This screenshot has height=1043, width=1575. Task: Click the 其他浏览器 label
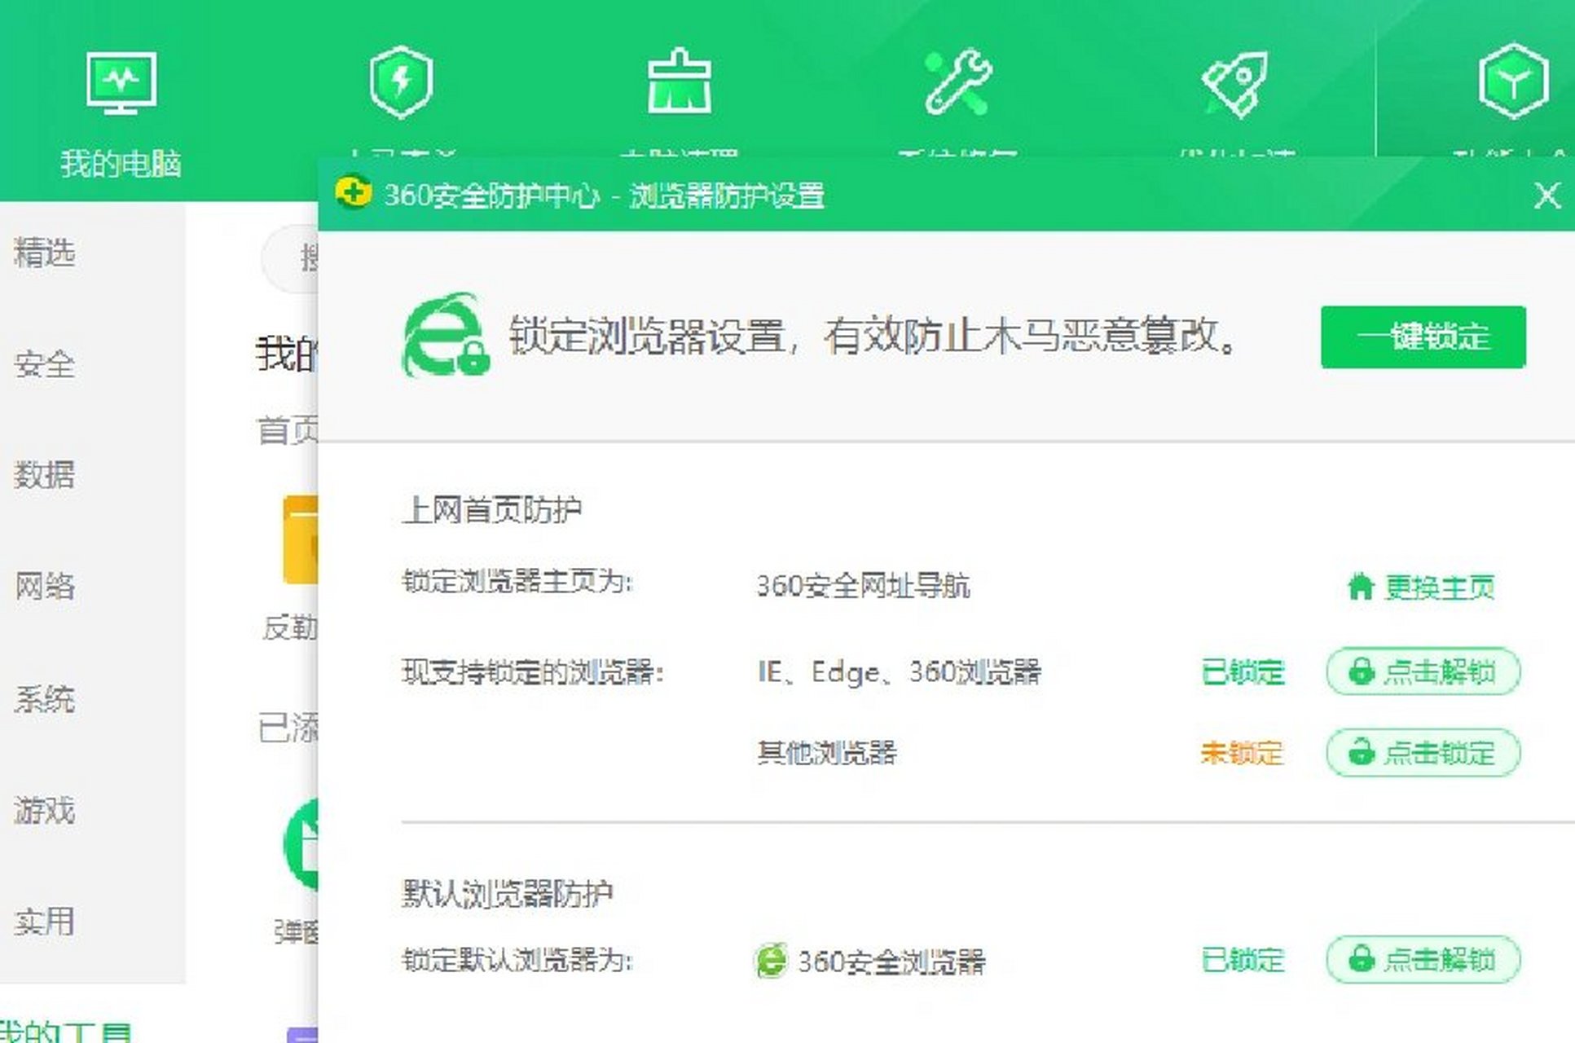[x=827, y=752]
